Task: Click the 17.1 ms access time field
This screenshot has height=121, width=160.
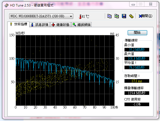Action: [x=137, y=81]
